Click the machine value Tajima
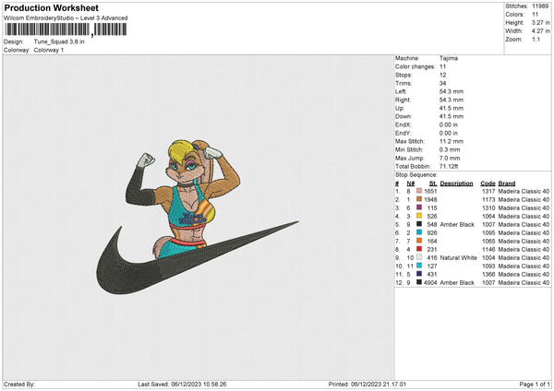 pos(449,58)
